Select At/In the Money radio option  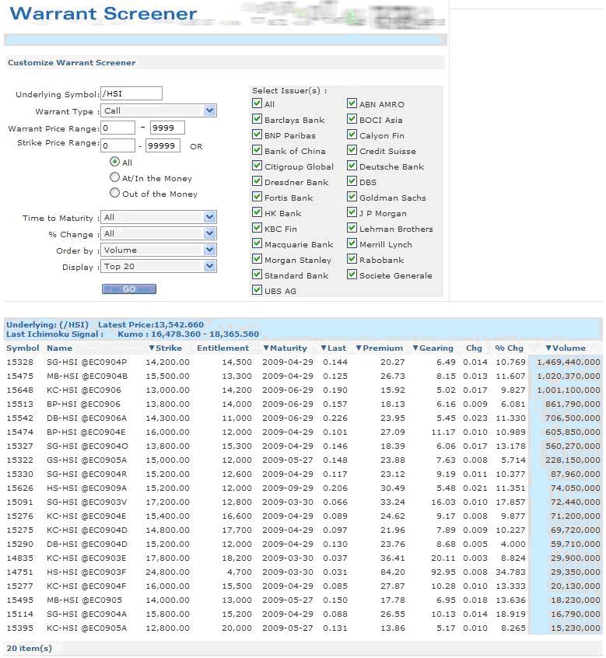coord(114,177)
